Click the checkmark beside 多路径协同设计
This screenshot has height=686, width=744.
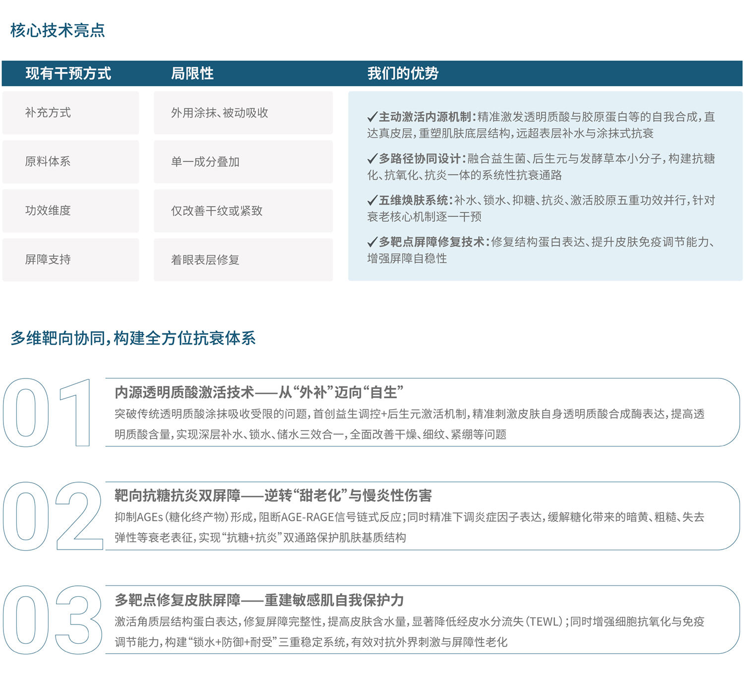[372, 159]
